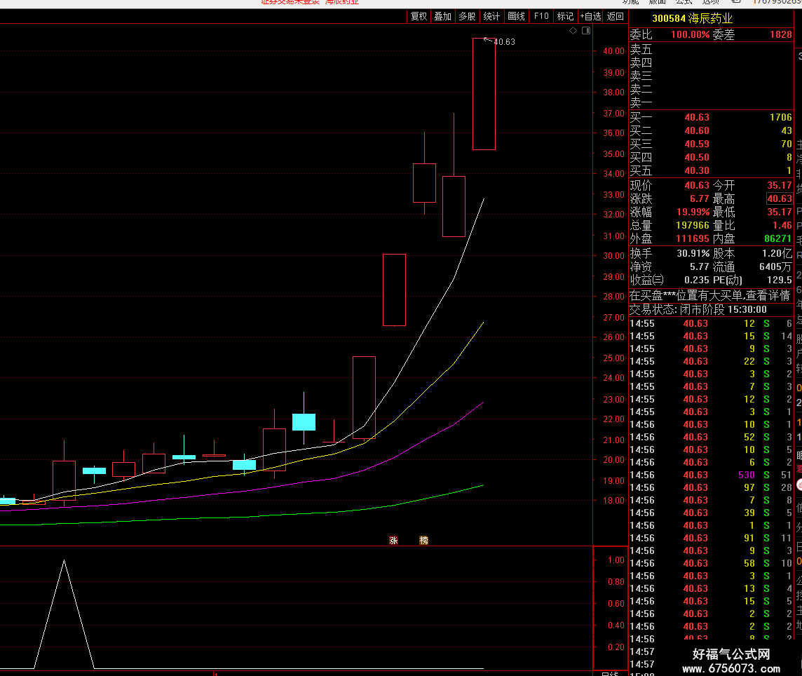Activate the 画线 drawing tool
The width and height of the screenshot is (802, 676).
(x=516, y=16)
